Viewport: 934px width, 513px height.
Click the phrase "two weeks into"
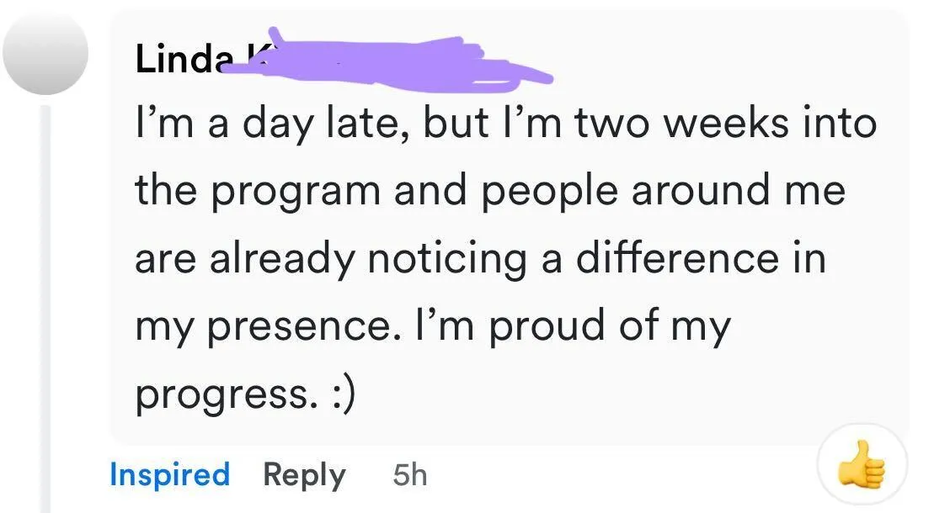725,123
